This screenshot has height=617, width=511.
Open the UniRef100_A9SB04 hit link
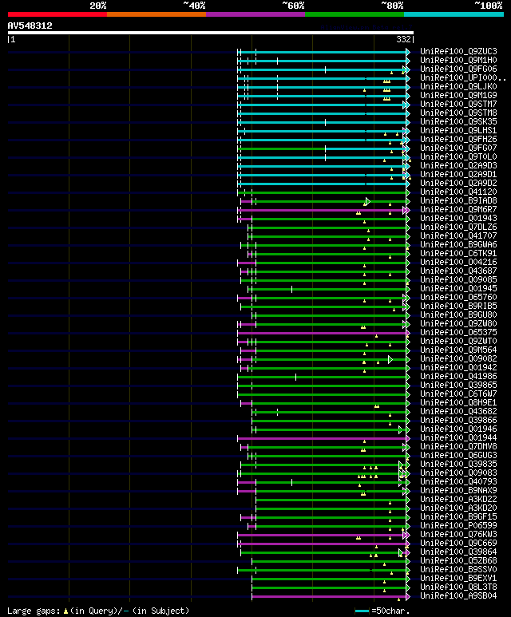point(458,595)
